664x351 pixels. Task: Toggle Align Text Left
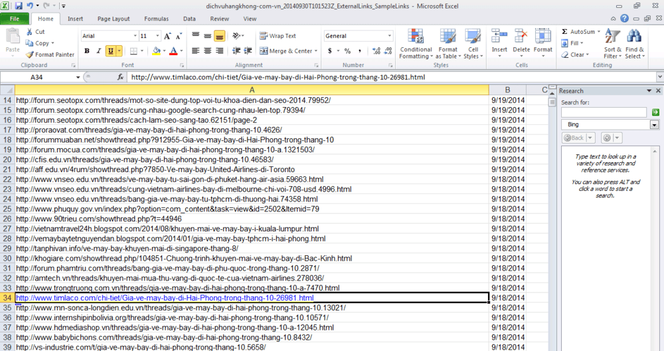(196, 51)
